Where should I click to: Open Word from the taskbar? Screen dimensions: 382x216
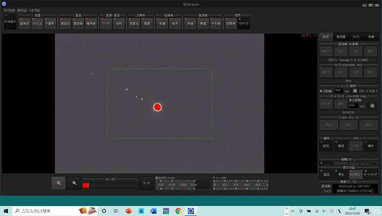(x=153, y=211)
